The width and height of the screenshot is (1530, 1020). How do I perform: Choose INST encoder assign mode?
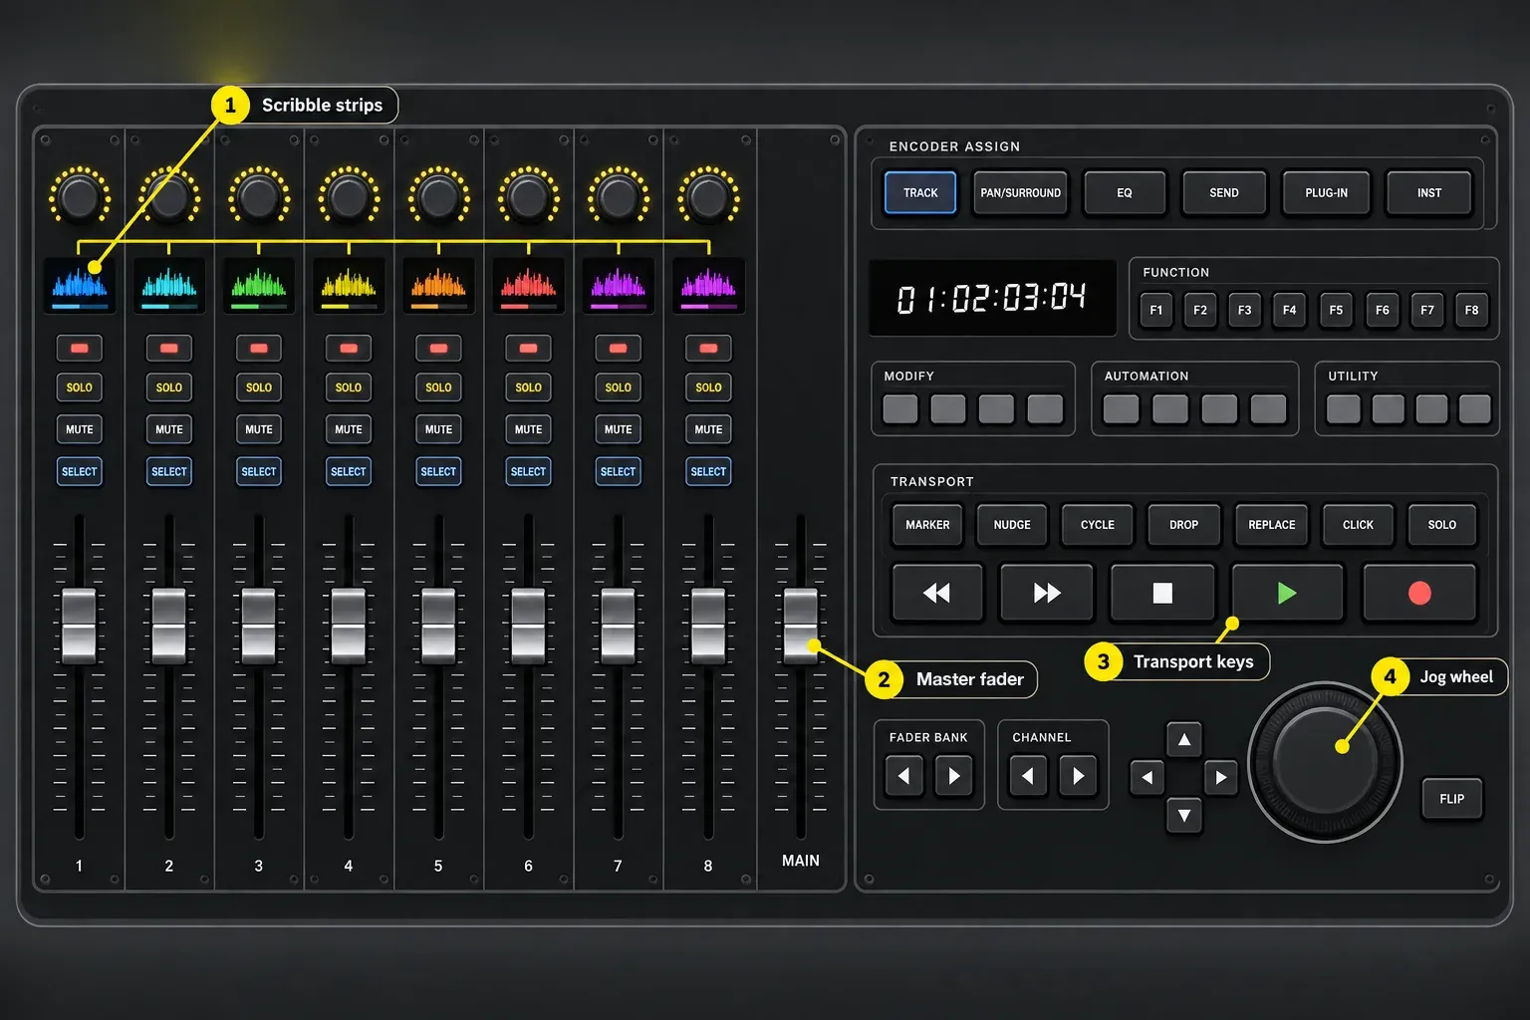coord(1428,192)
